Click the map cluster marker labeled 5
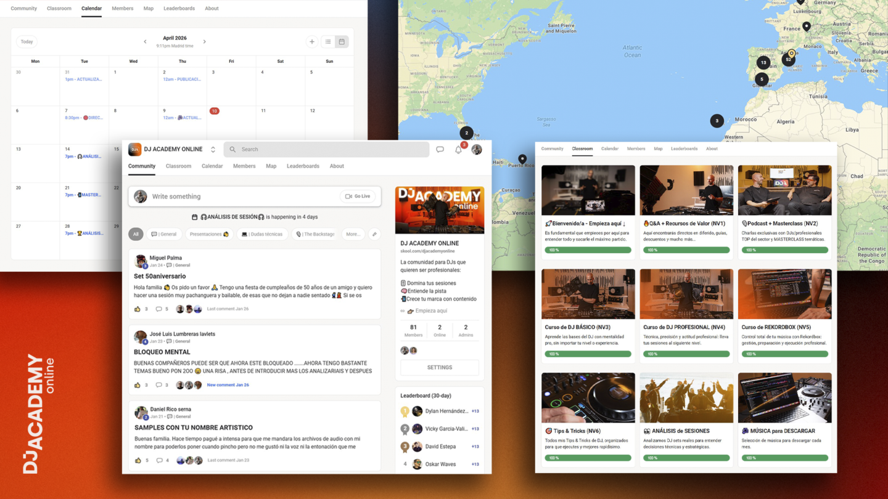 [x=762, y=79]
